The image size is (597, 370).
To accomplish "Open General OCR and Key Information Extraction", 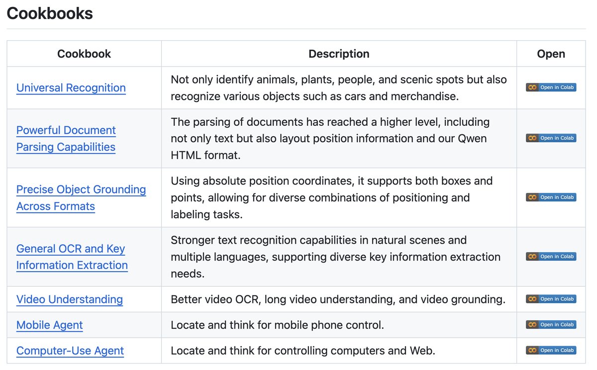I will 72,257.
